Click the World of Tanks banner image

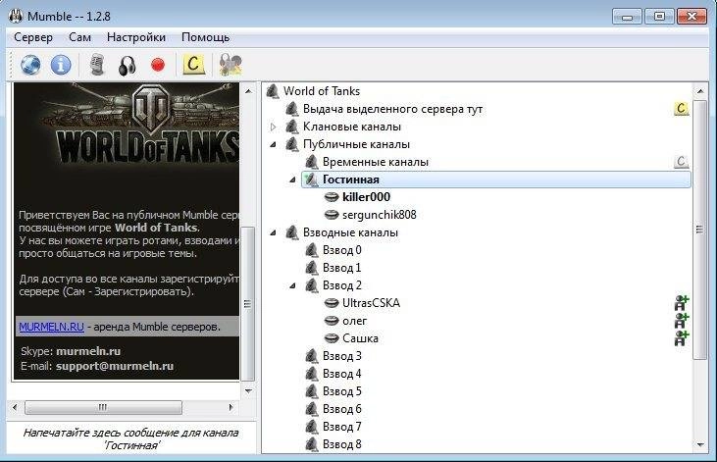(127, 124)
